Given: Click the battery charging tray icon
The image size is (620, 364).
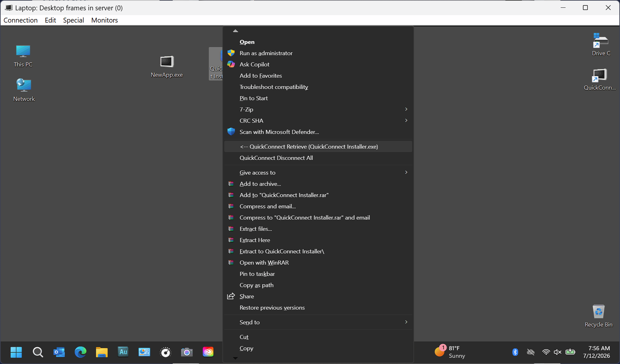Looking at the screenshot, I should point(570,352).
